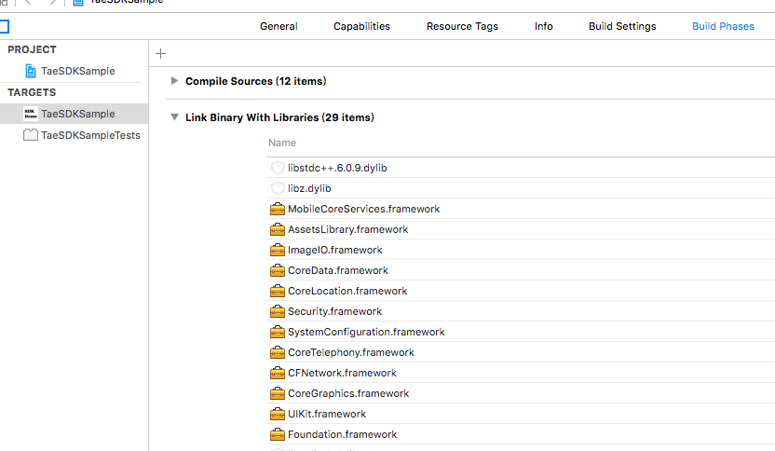The height and width of the screenshot is (451, 775).
Task: Select Security.framework row
Action: pyautogui.click(x=521, y=311)
